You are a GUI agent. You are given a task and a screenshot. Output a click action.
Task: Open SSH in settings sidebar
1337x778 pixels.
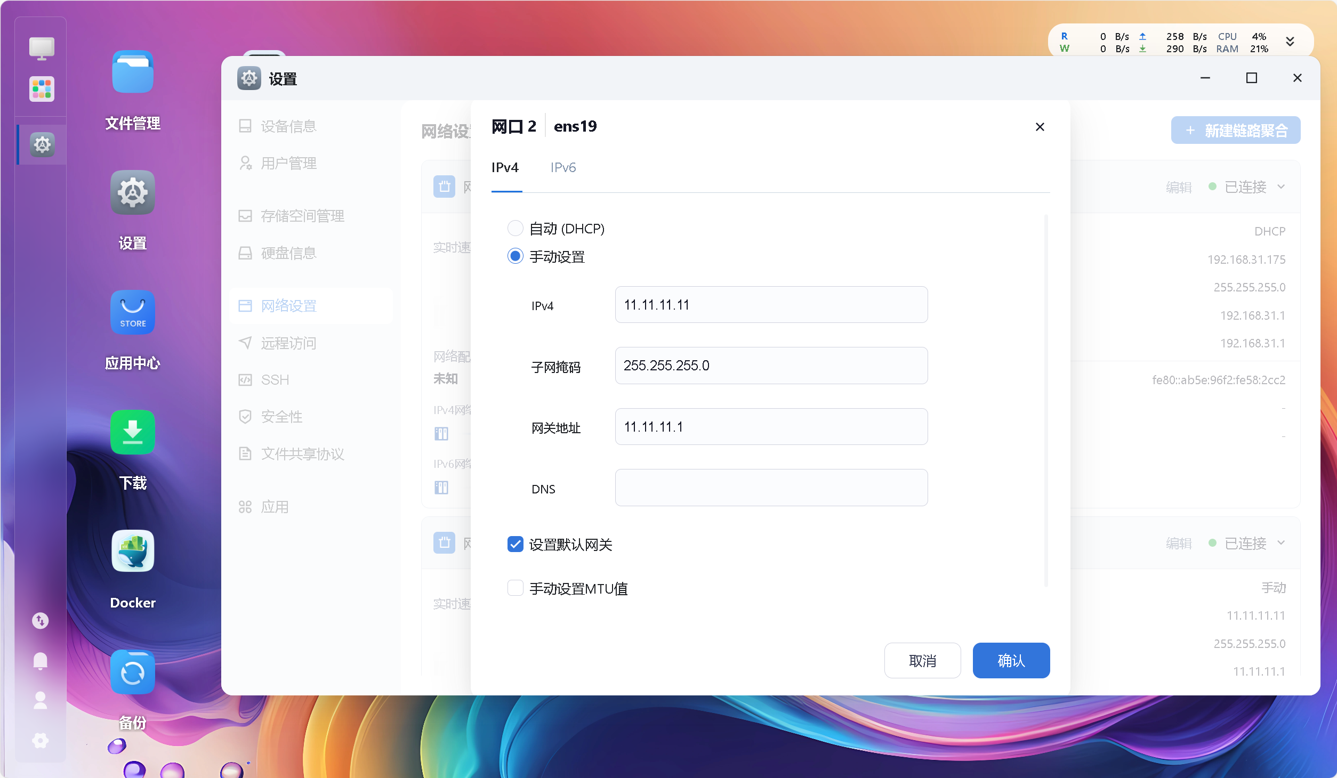coord(311,380)
